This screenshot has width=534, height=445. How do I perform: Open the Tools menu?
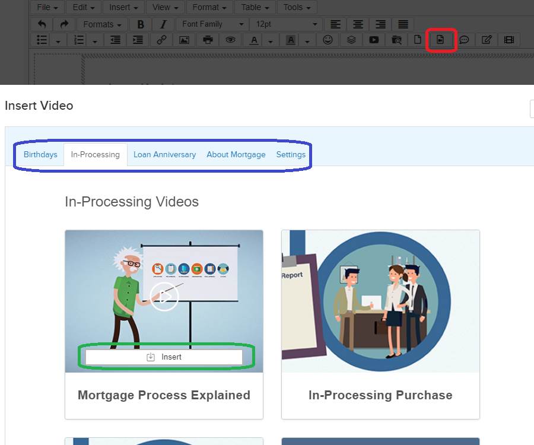point(297,7)
